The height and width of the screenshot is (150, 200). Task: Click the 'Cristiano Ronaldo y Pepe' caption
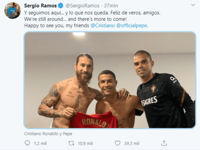(48, 134)
